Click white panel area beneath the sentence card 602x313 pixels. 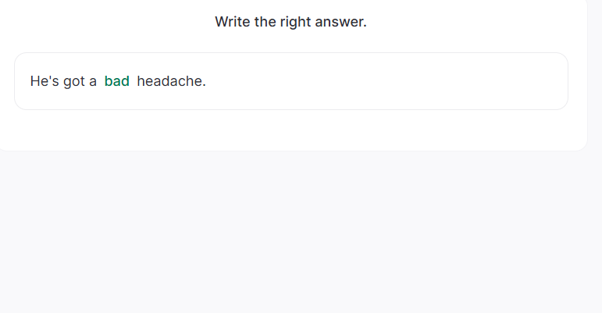(x=290, y=130)
